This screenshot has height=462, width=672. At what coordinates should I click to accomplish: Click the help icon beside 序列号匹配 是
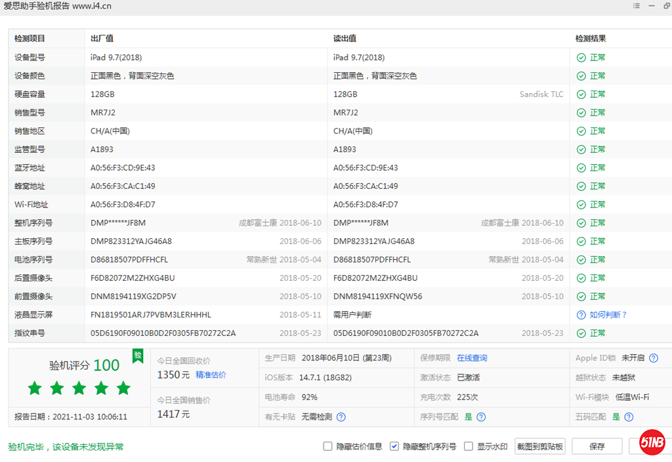(481, 417)
